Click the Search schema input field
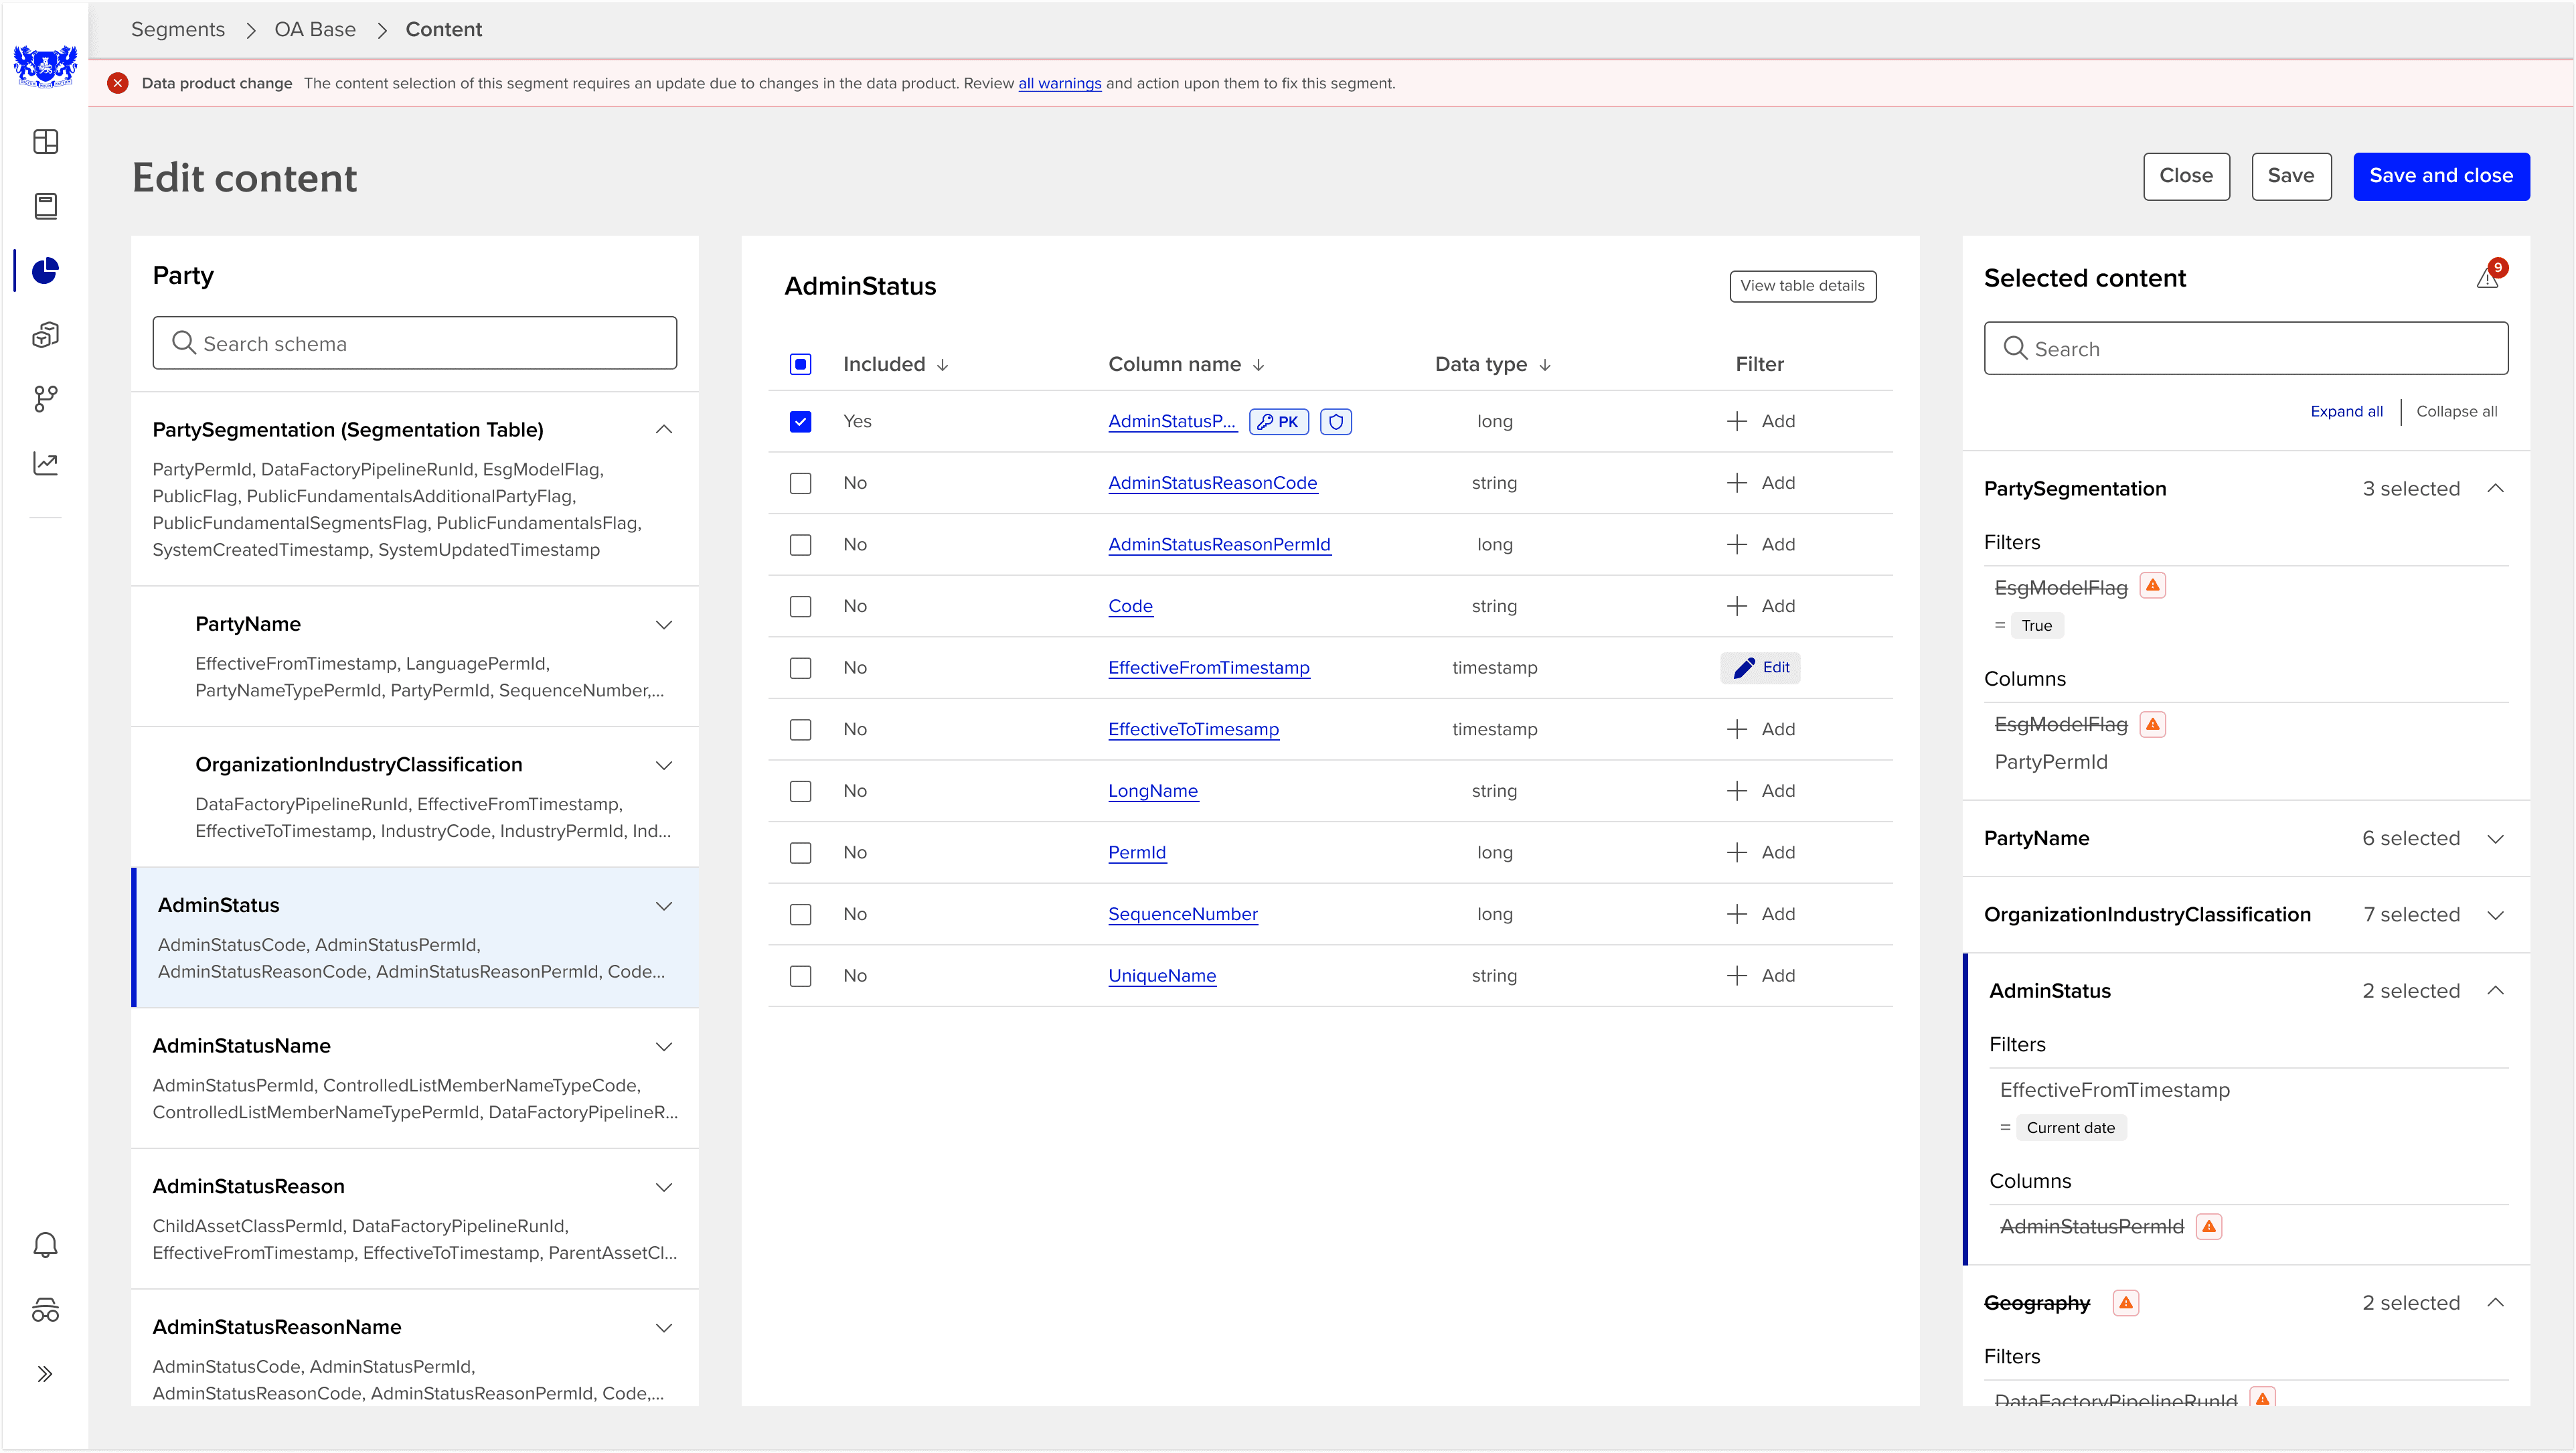This screenshot has width=2576, height=1453. (414, 344)
